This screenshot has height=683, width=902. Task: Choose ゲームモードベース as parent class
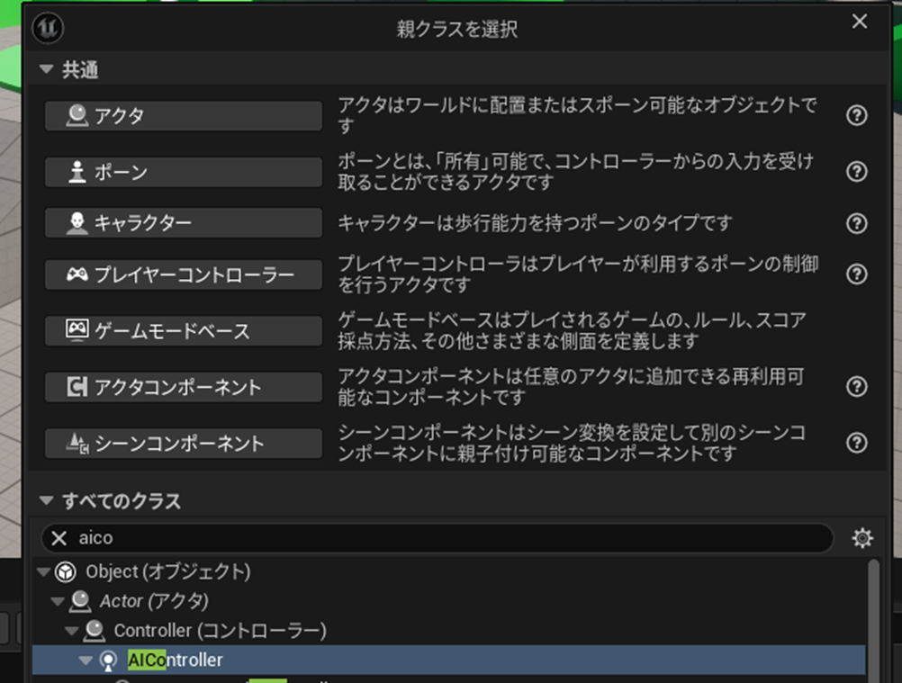click(184, 331)
